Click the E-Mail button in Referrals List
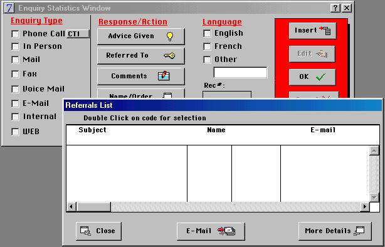The image size is (385, 247). [x=211, y=231]
